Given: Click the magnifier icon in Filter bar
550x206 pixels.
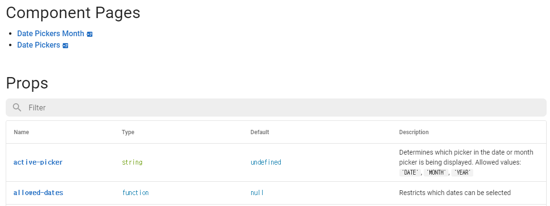Looking at the screenshot, I should (x=17, y=108).
